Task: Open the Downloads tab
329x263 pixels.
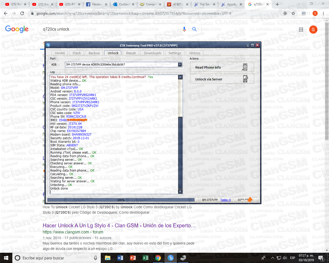Action: tap(153, 53)
